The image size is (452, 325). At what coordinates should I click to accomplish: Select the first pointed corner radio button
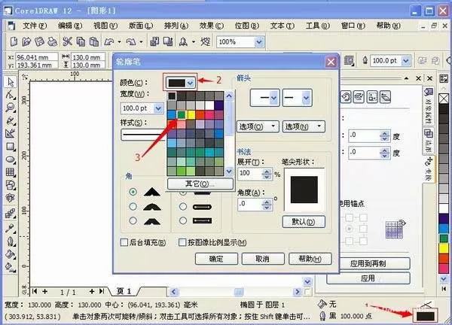click(x=133, y=192)
